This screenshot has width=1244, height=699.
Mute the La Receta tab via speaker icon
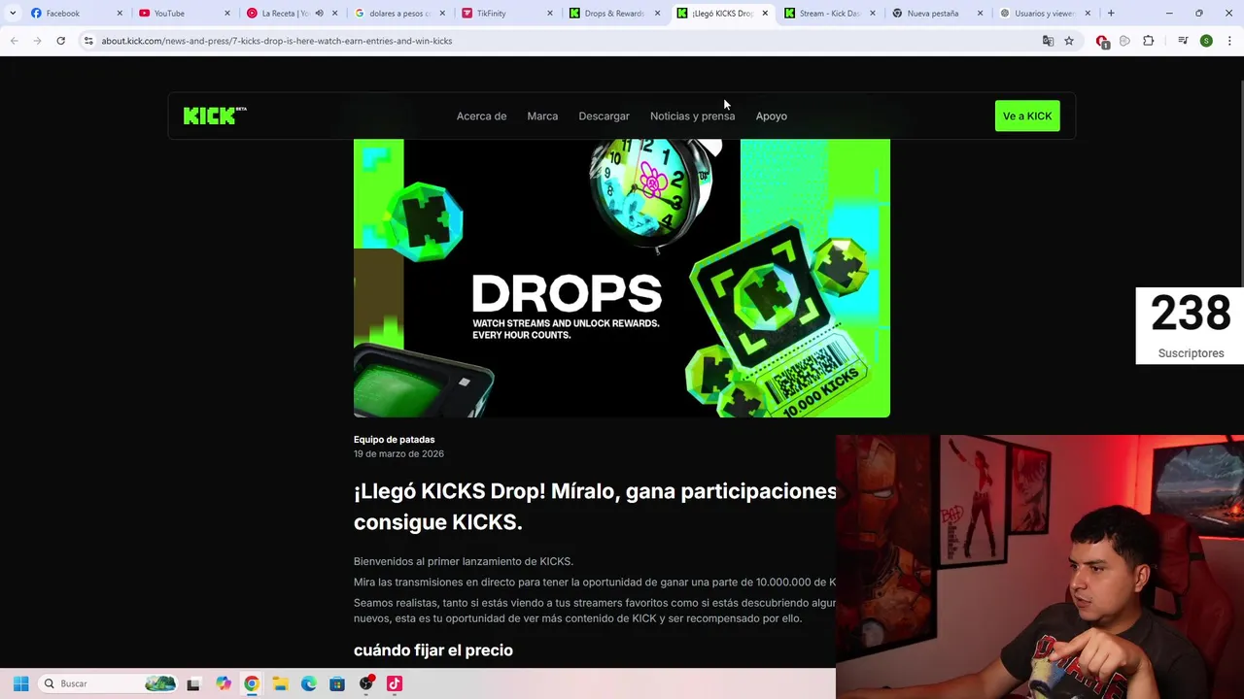319,14
